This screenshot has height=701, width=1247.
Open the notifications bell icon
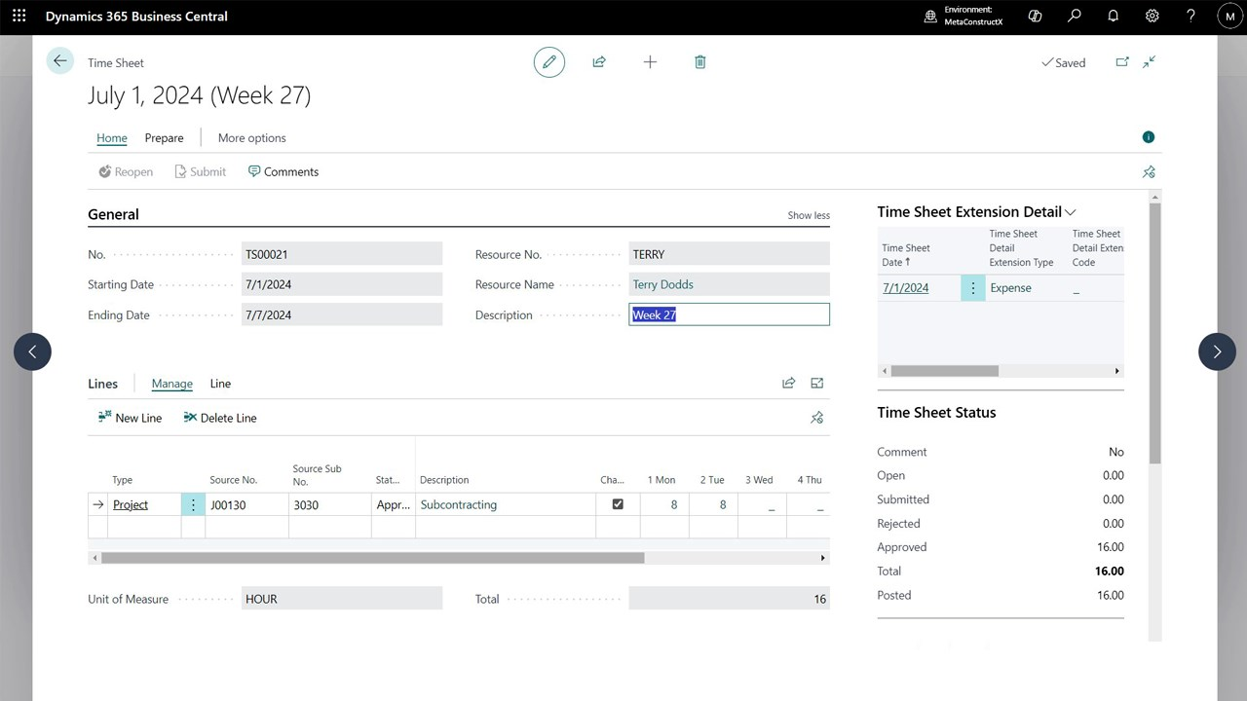click(1114, 17)
